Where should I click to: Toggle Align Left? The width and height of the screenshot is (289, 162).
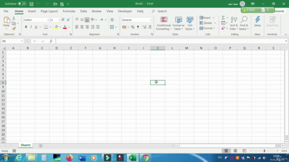[77, 27]
